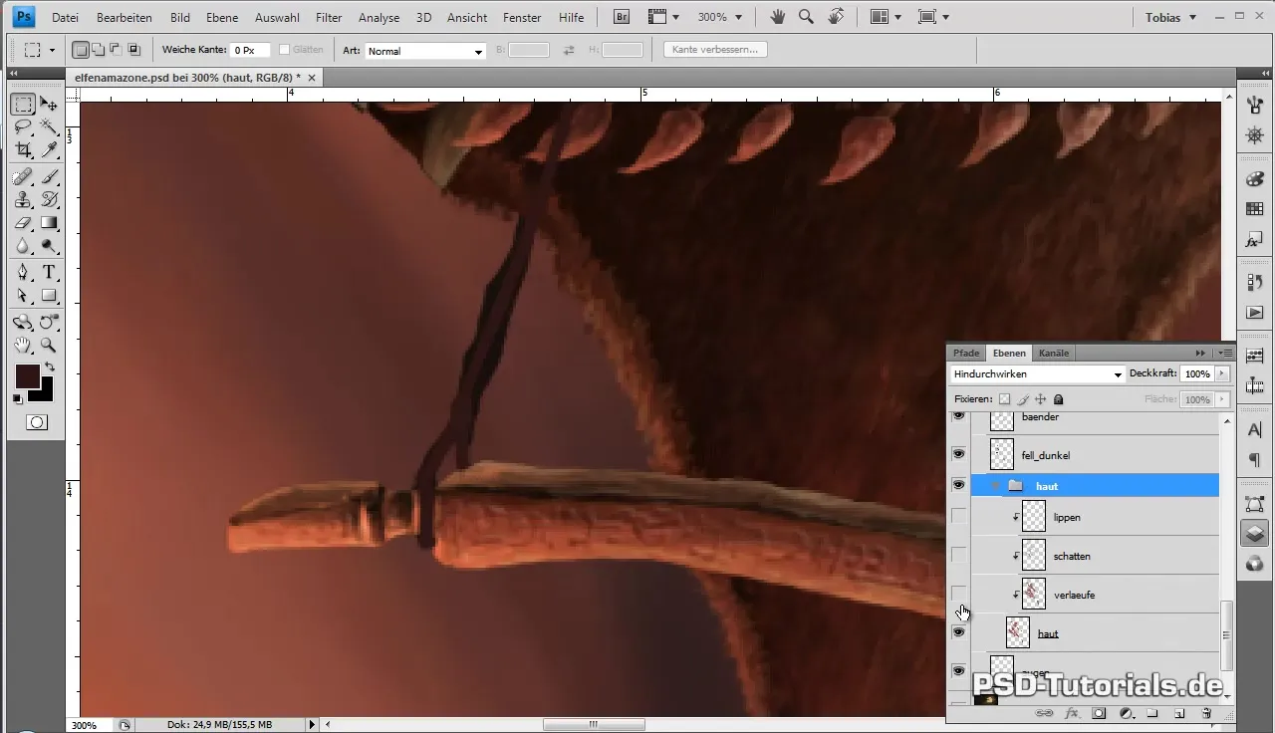1275x733 pixels.
Task: Show the verlaeufe layer
Action: coord(958,594)
